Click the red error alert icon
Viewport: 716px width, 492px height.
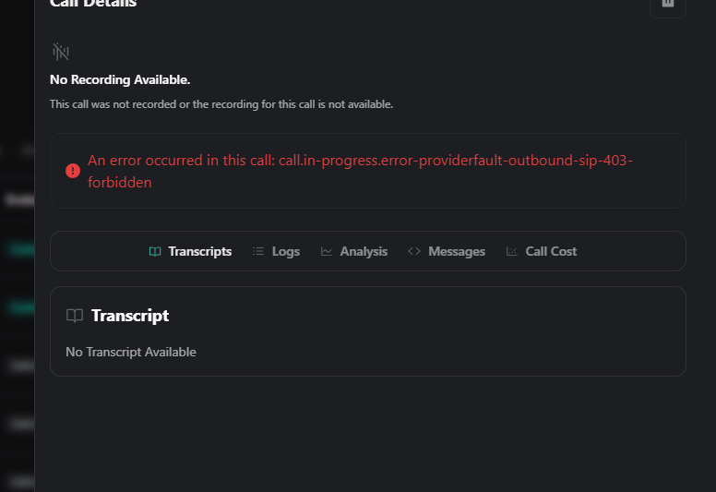(73, 171)
